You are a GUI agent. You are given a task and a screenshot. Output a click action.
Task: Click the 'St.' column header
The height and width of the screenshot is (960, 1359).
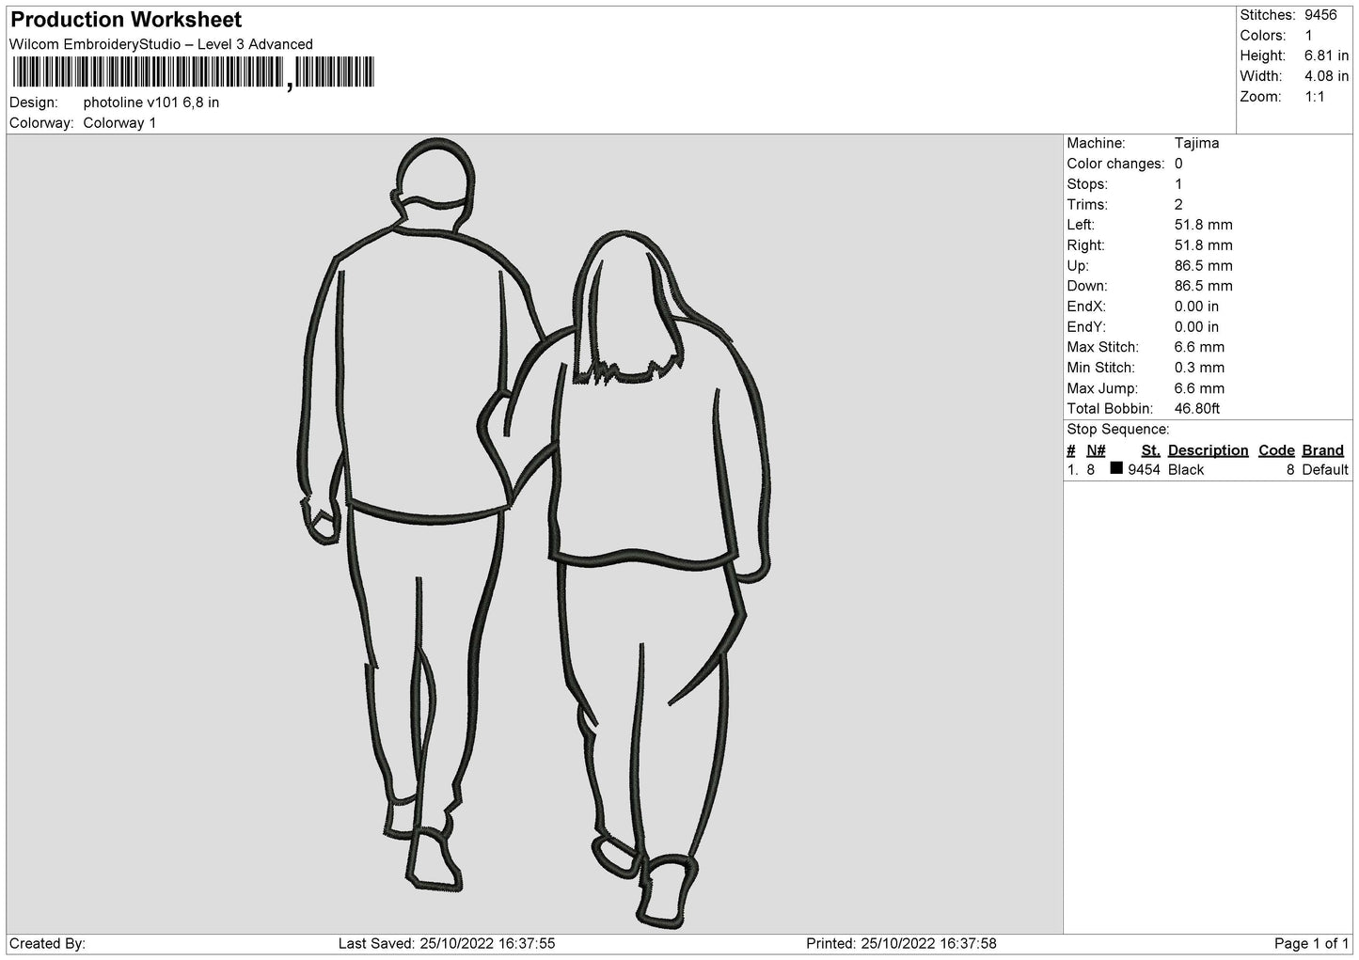pos(1150,450)
